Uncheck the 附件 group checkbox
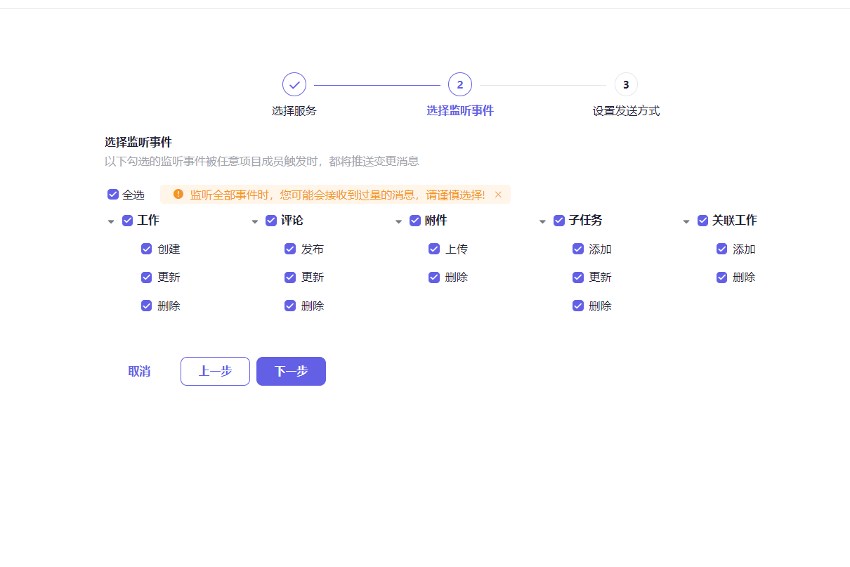 pyautogui.click(x=414, y=220)
